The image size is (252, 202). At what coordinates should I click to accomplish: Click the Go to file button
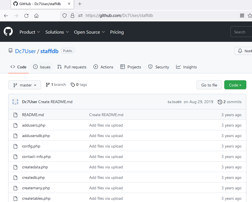pyautogui.click(x=209, y=85)
